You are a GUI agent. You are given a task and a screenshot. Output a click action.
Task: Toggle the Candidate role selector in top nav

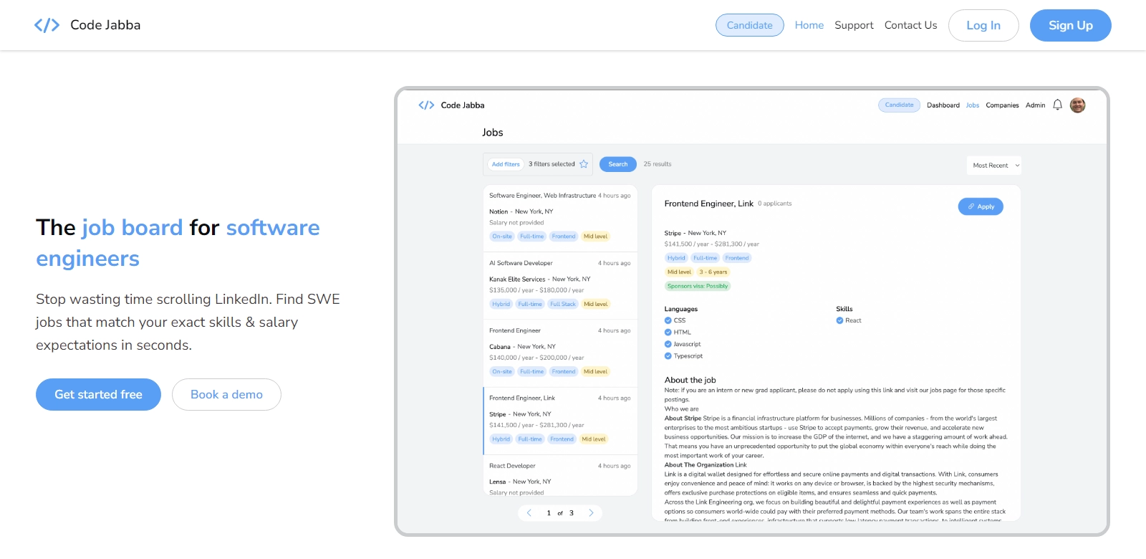coord(749,25)
